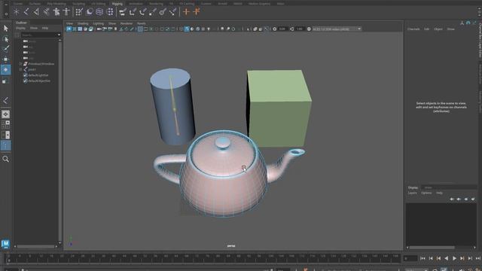
Task: Open the Display tab in the Layer Editor
Action: point(413,187)
